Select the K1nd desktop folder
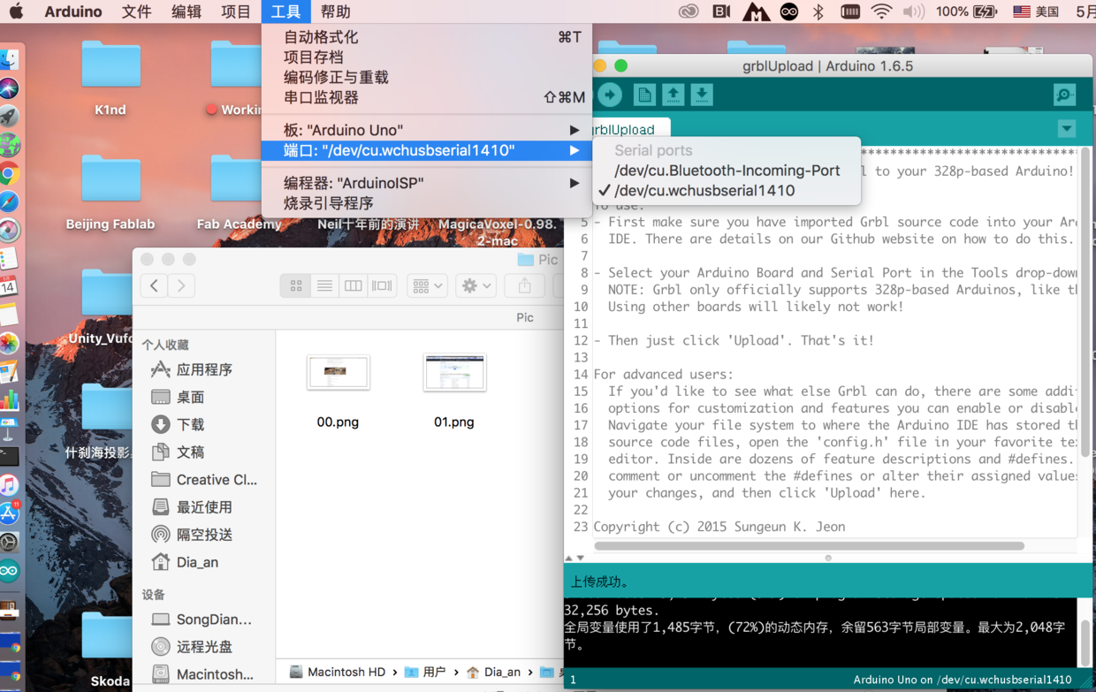1096x692 pixels. [110, 65]
